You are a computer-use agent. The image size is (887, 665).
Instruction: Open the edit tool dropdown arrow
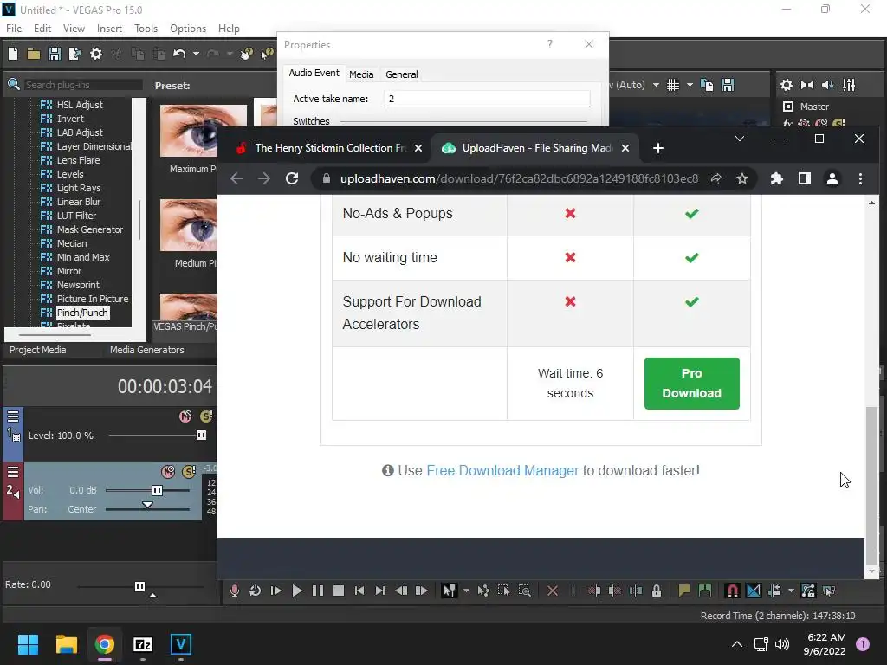(466, 591)
